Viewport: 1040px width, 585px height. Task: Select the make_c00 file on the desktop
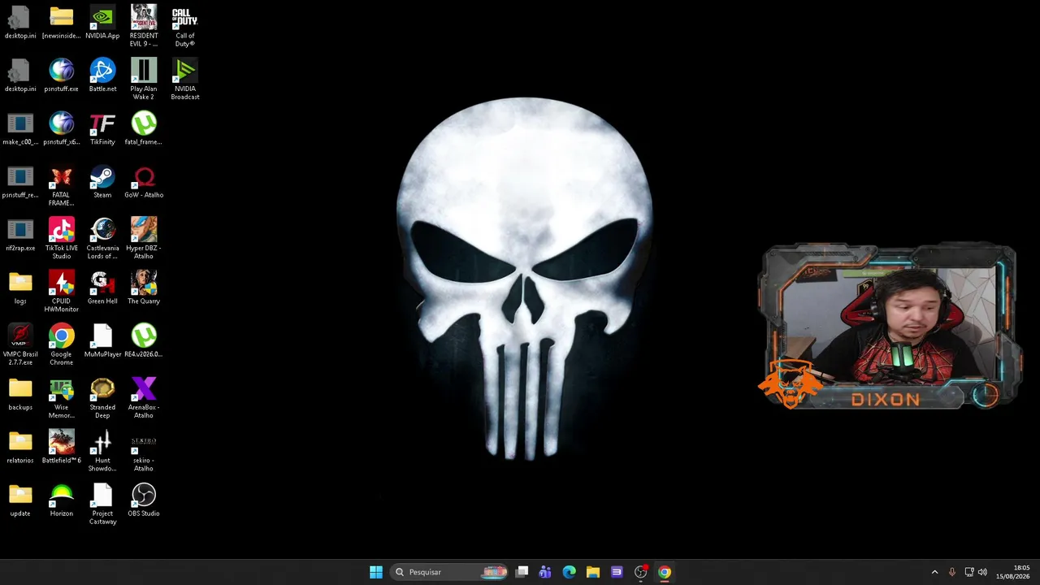[x=20, y=128]
